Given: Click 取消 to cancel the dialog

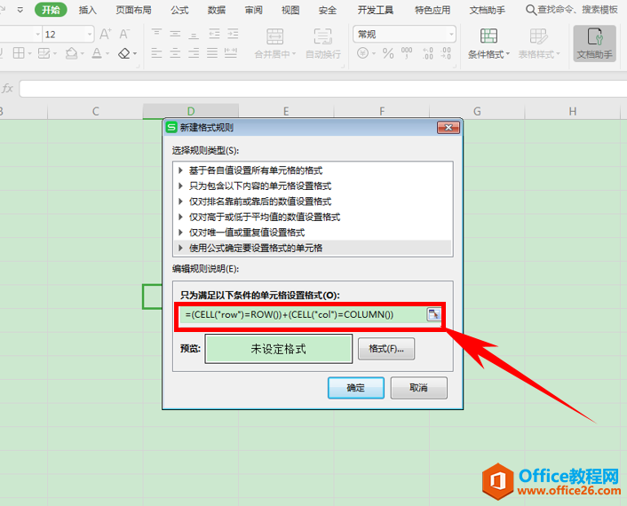Looking at the screenshot, I should pyautogui.click(x=418, y=388).
